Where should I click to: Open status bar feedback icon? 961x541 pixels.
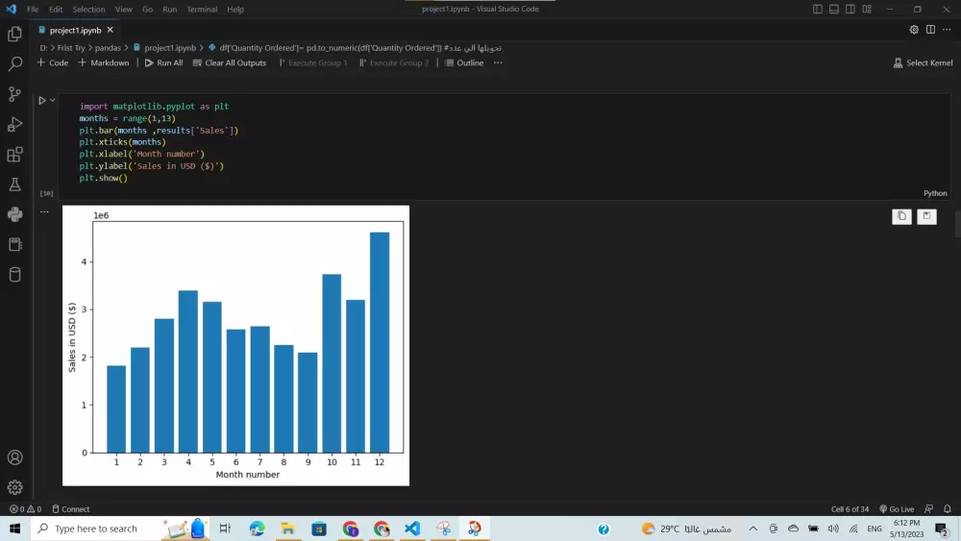(x=929, y=509)
